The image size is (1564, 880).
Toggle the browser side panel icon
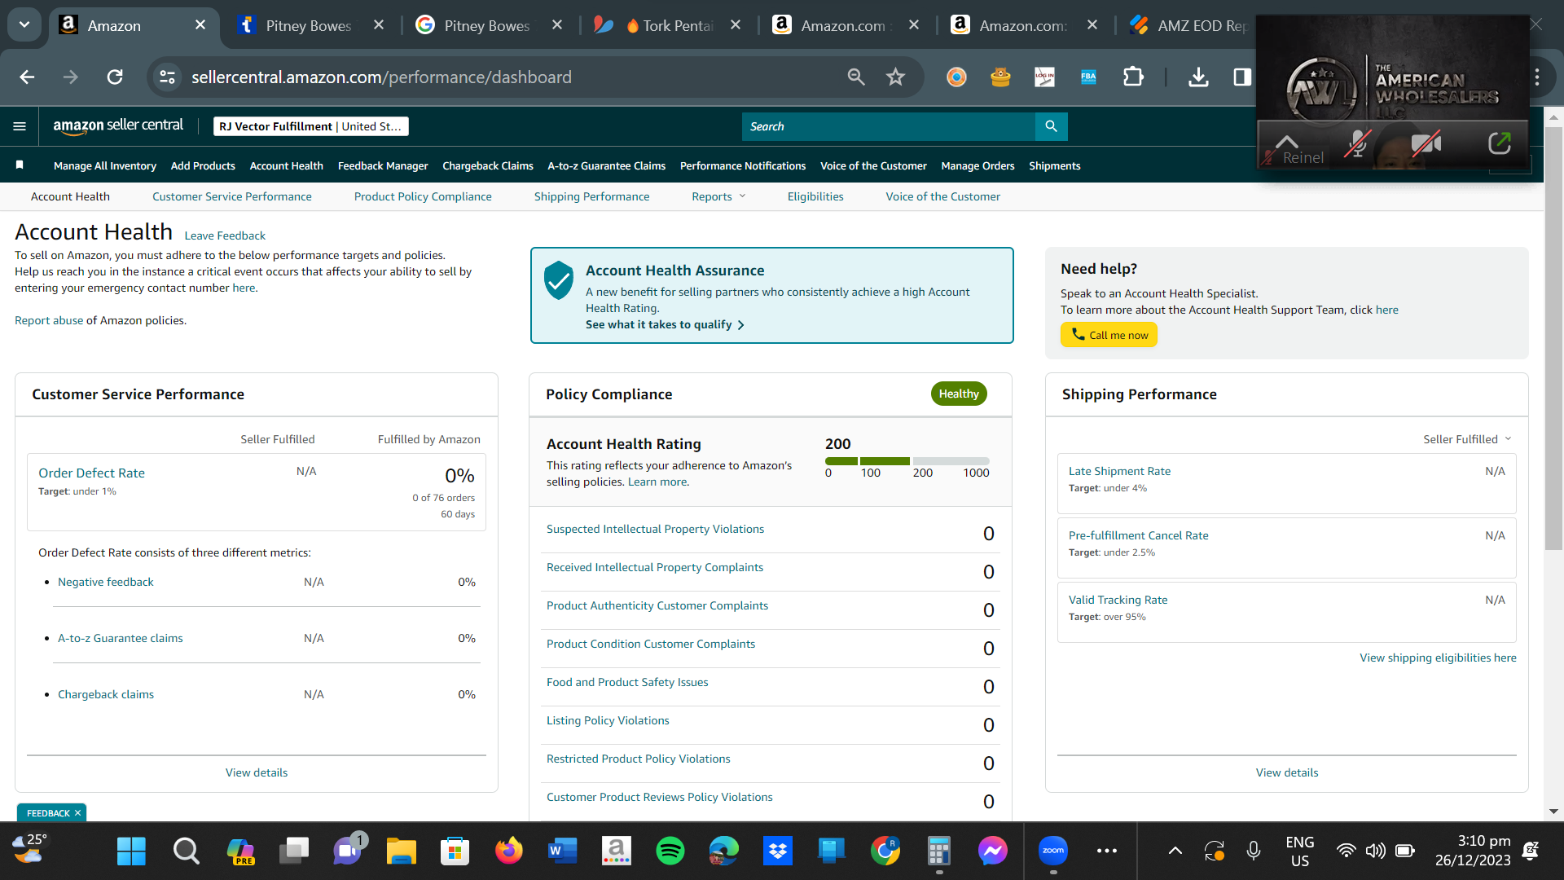click(x=1242, y=77)
